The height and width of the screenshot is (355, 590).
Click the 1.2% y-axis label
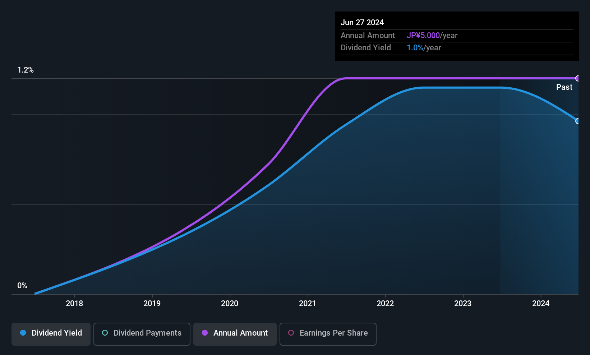pyautogui.click(x=26, y=70)
